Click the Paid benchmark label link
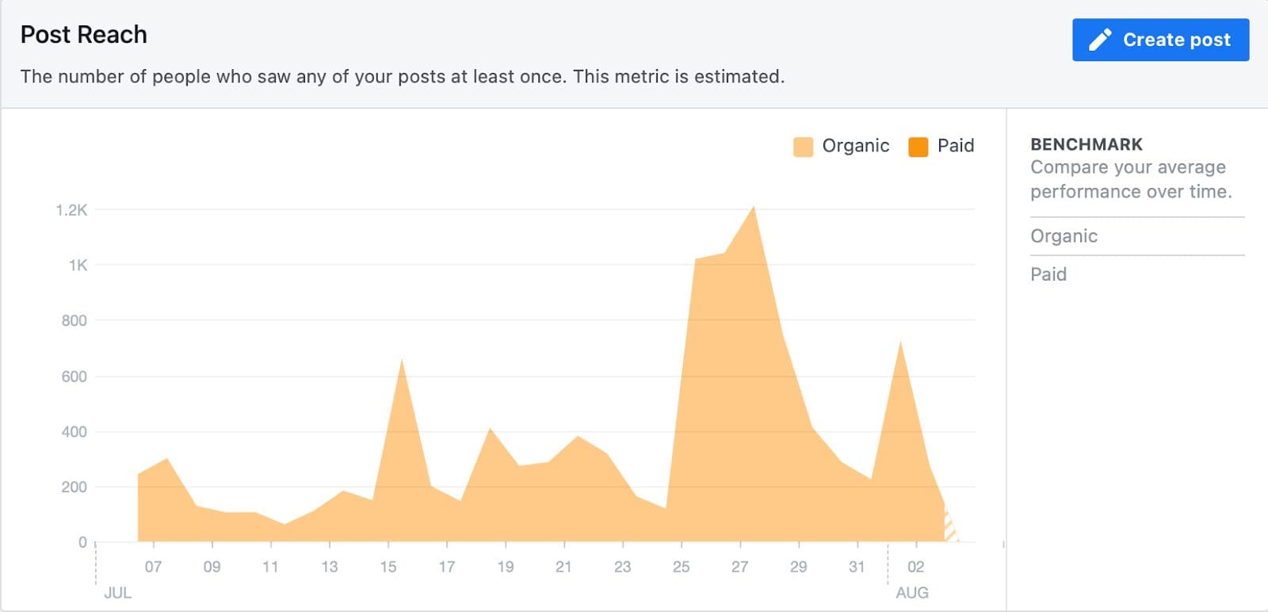The image size is (1268, 612). point(1048,273)
